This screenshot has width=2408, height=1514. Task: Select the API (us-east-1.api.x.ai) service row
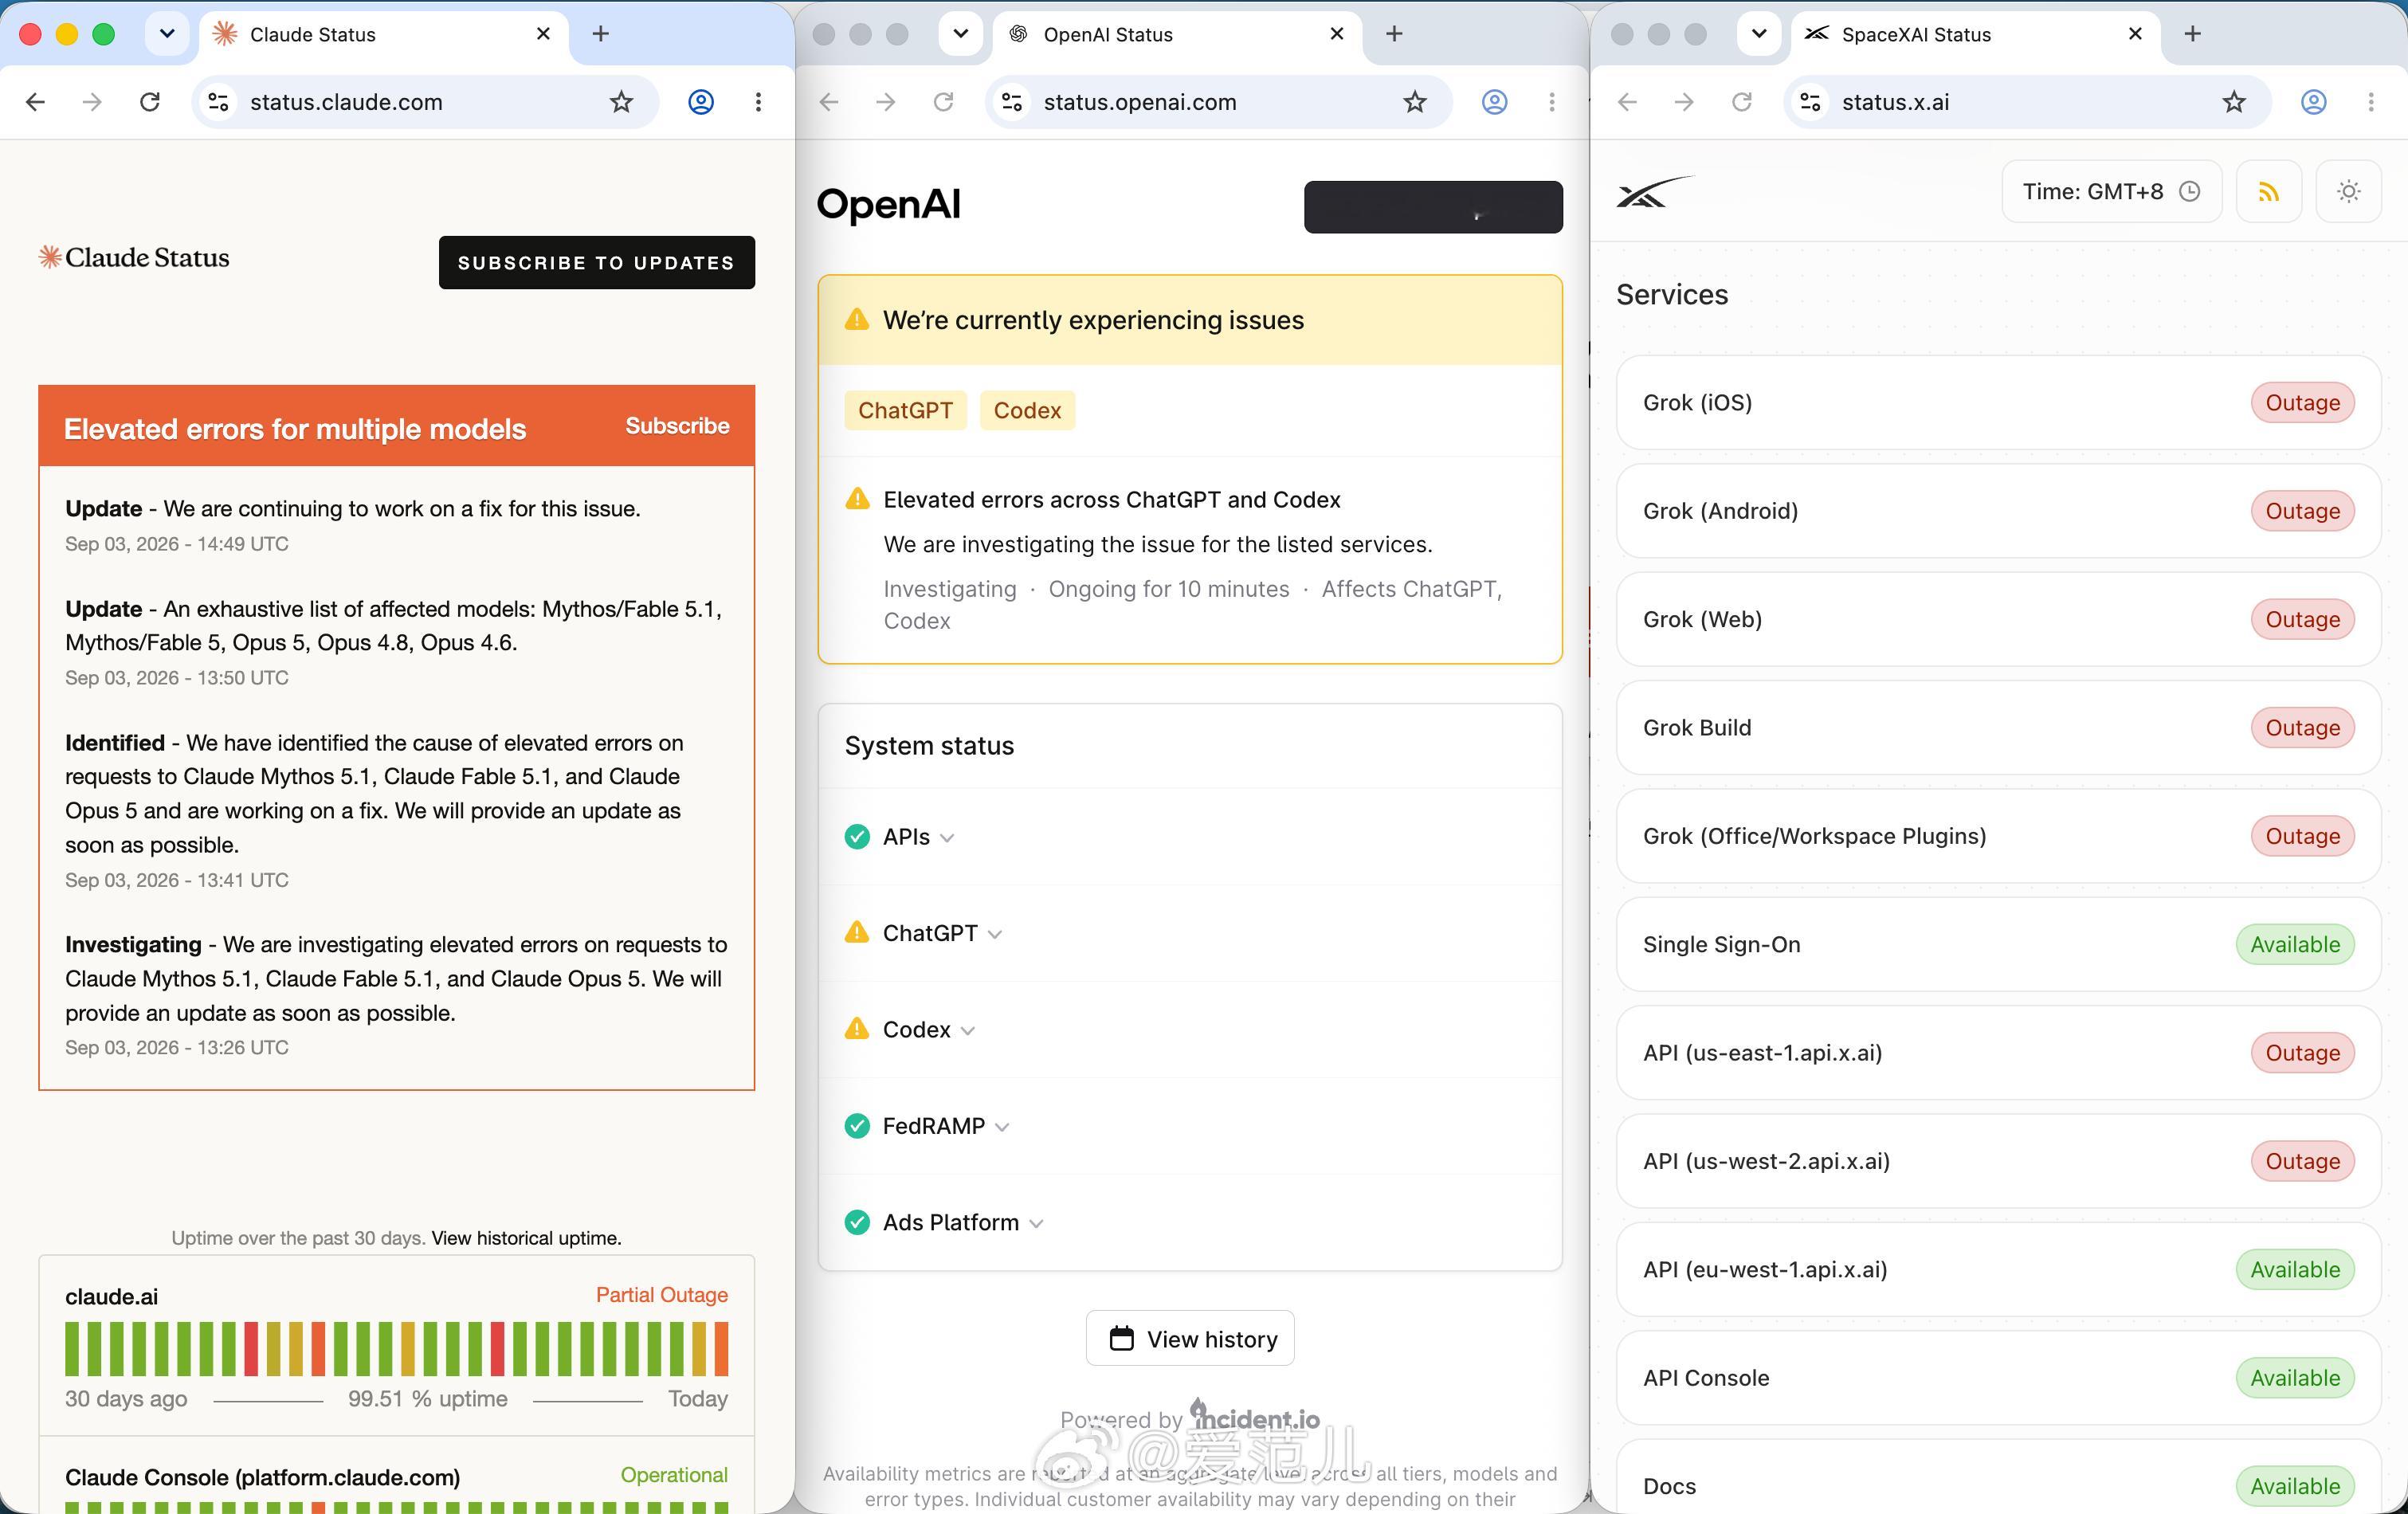coord(1998,1052)
